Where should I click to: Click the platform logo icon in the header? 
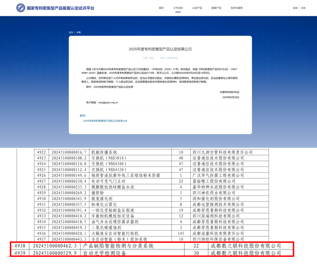(x=21, y=8)
